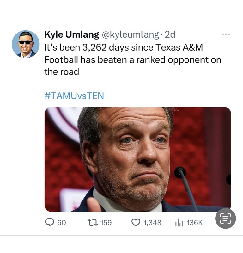Open the @kyleumlang handle link
The height and width of the screenshot is (253, 243).
(x=129, y=34)
